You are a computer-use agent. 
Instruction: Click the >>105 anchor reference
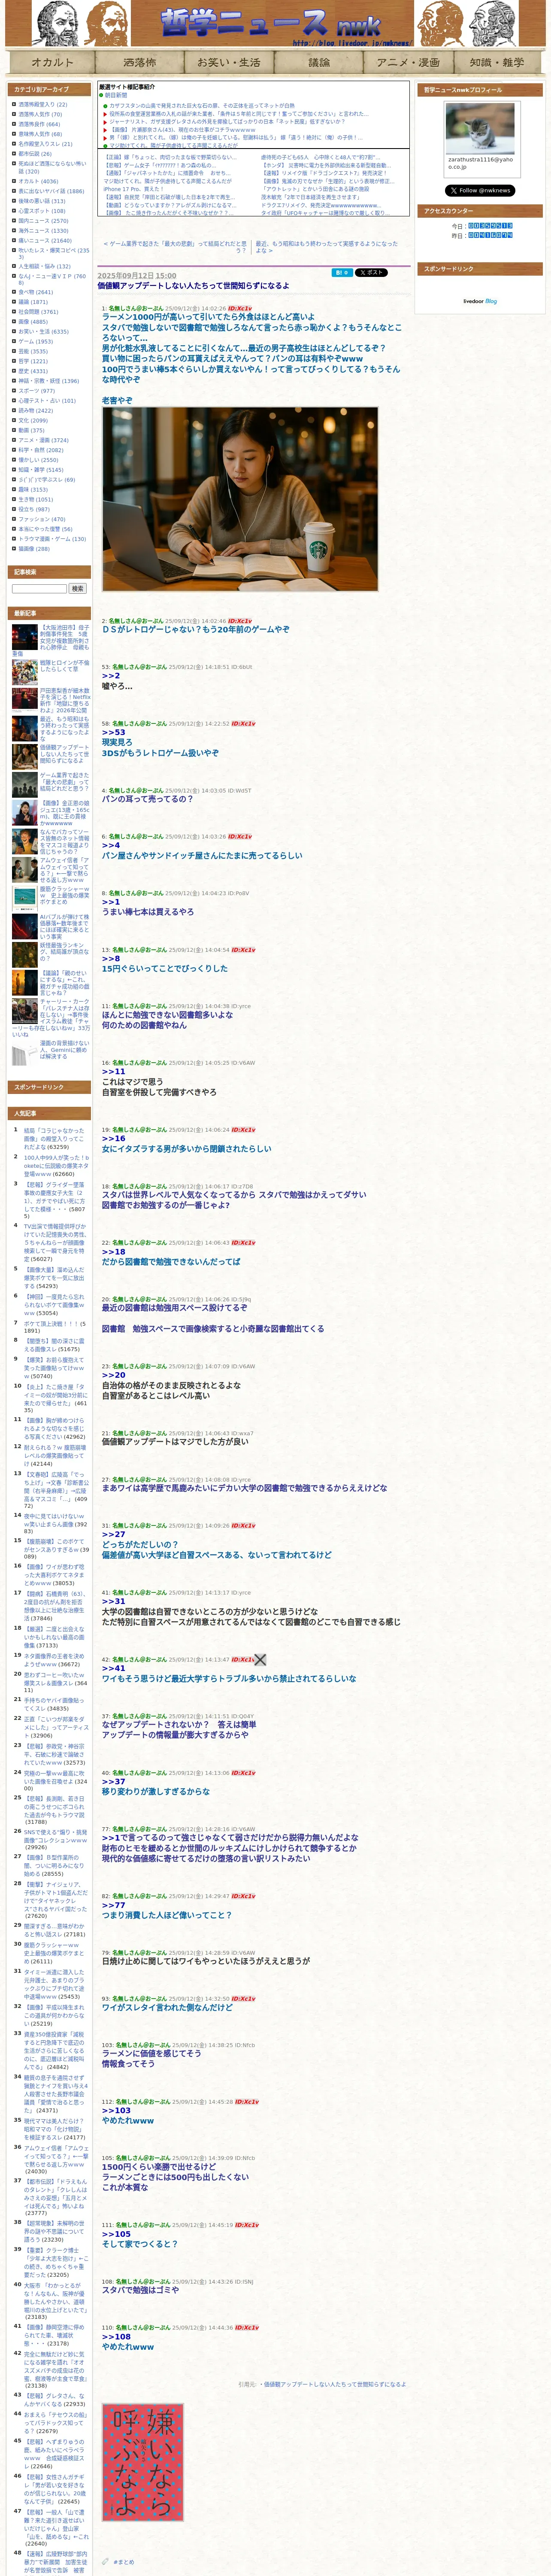[116, 2234]
